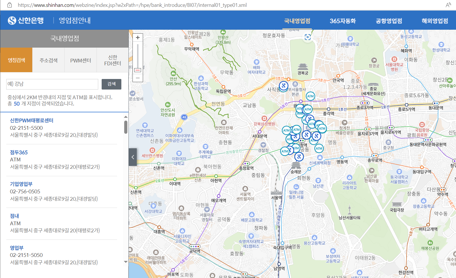The height and width of the screenshot is (278, 456).
Task: Select the Shinhan branch marker above 숭례문
Action: click(x=299, y=156)
